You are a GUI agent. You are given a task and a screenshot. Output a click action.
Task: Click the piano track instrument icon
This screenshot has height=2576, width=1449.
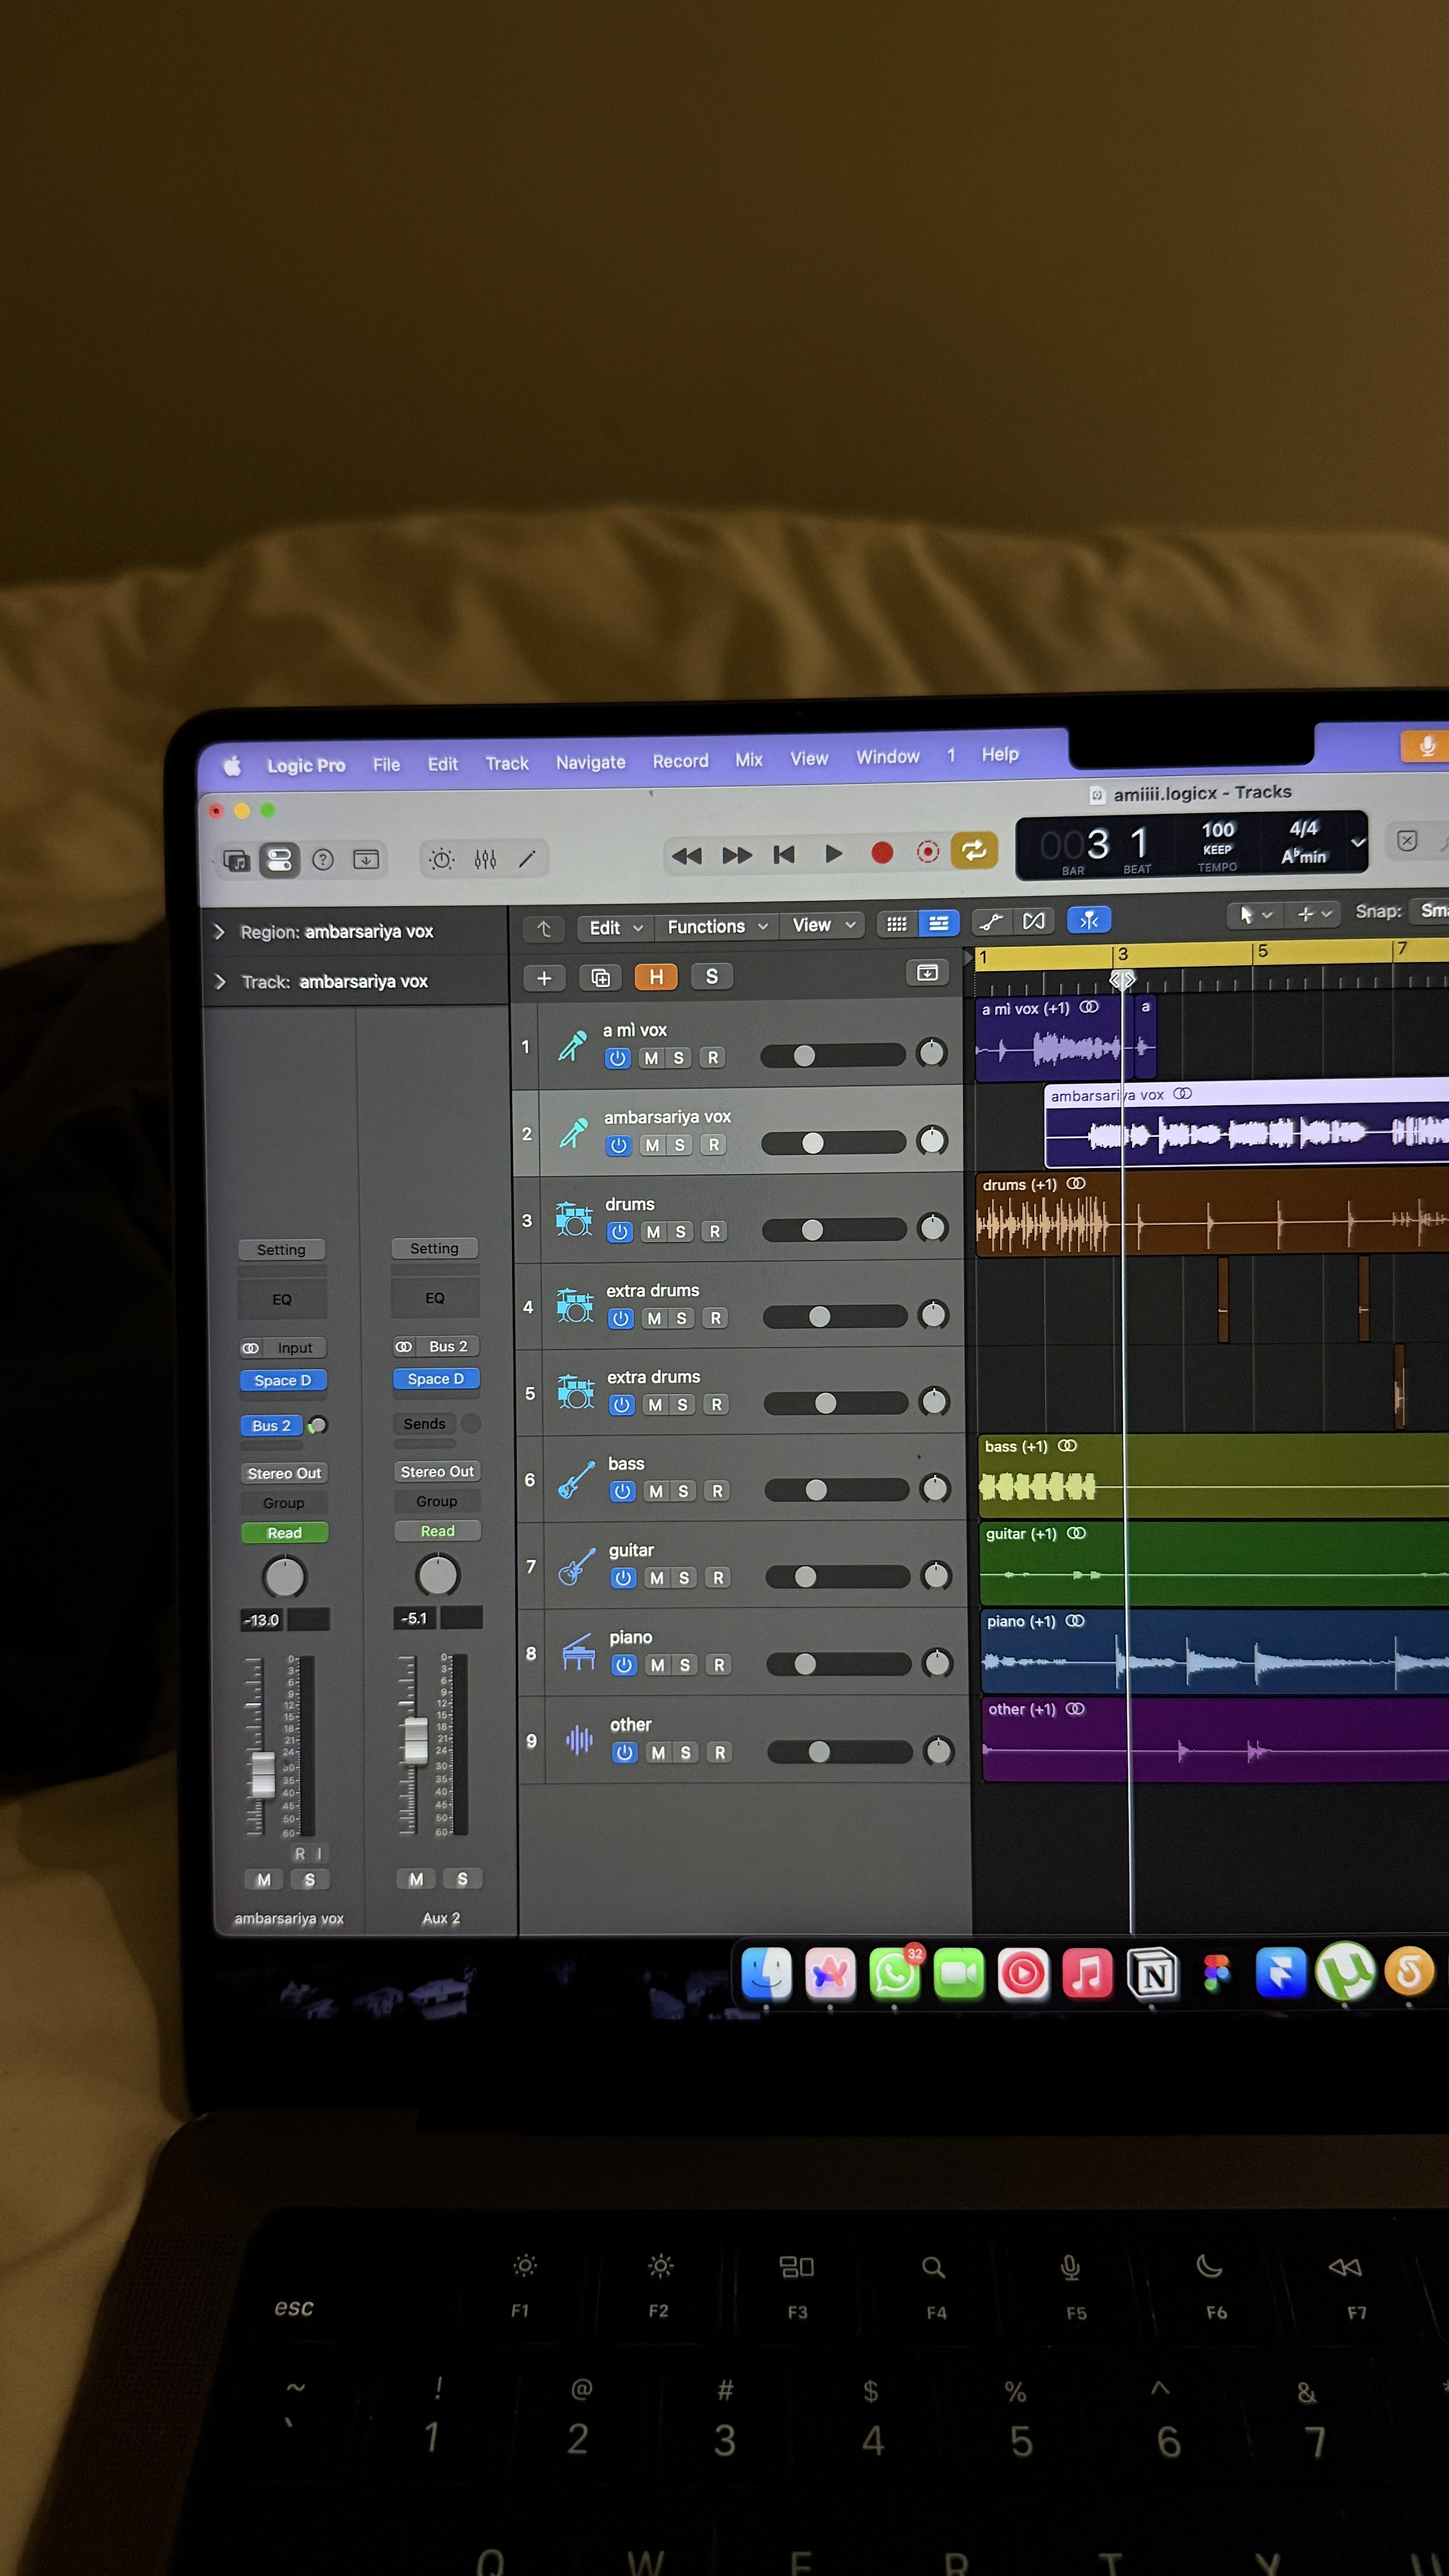578,1652
